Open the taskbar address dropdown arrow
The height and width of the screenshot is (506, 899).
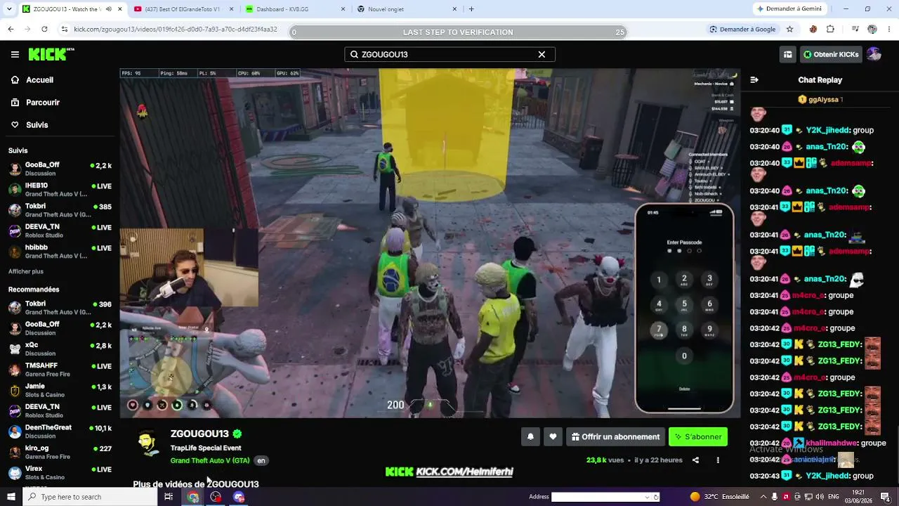click(x=648, y=497)
